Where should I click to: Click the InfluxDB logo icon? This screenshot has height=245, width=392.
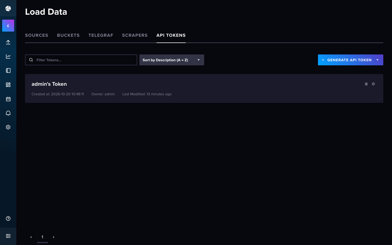tap(8, 9)
